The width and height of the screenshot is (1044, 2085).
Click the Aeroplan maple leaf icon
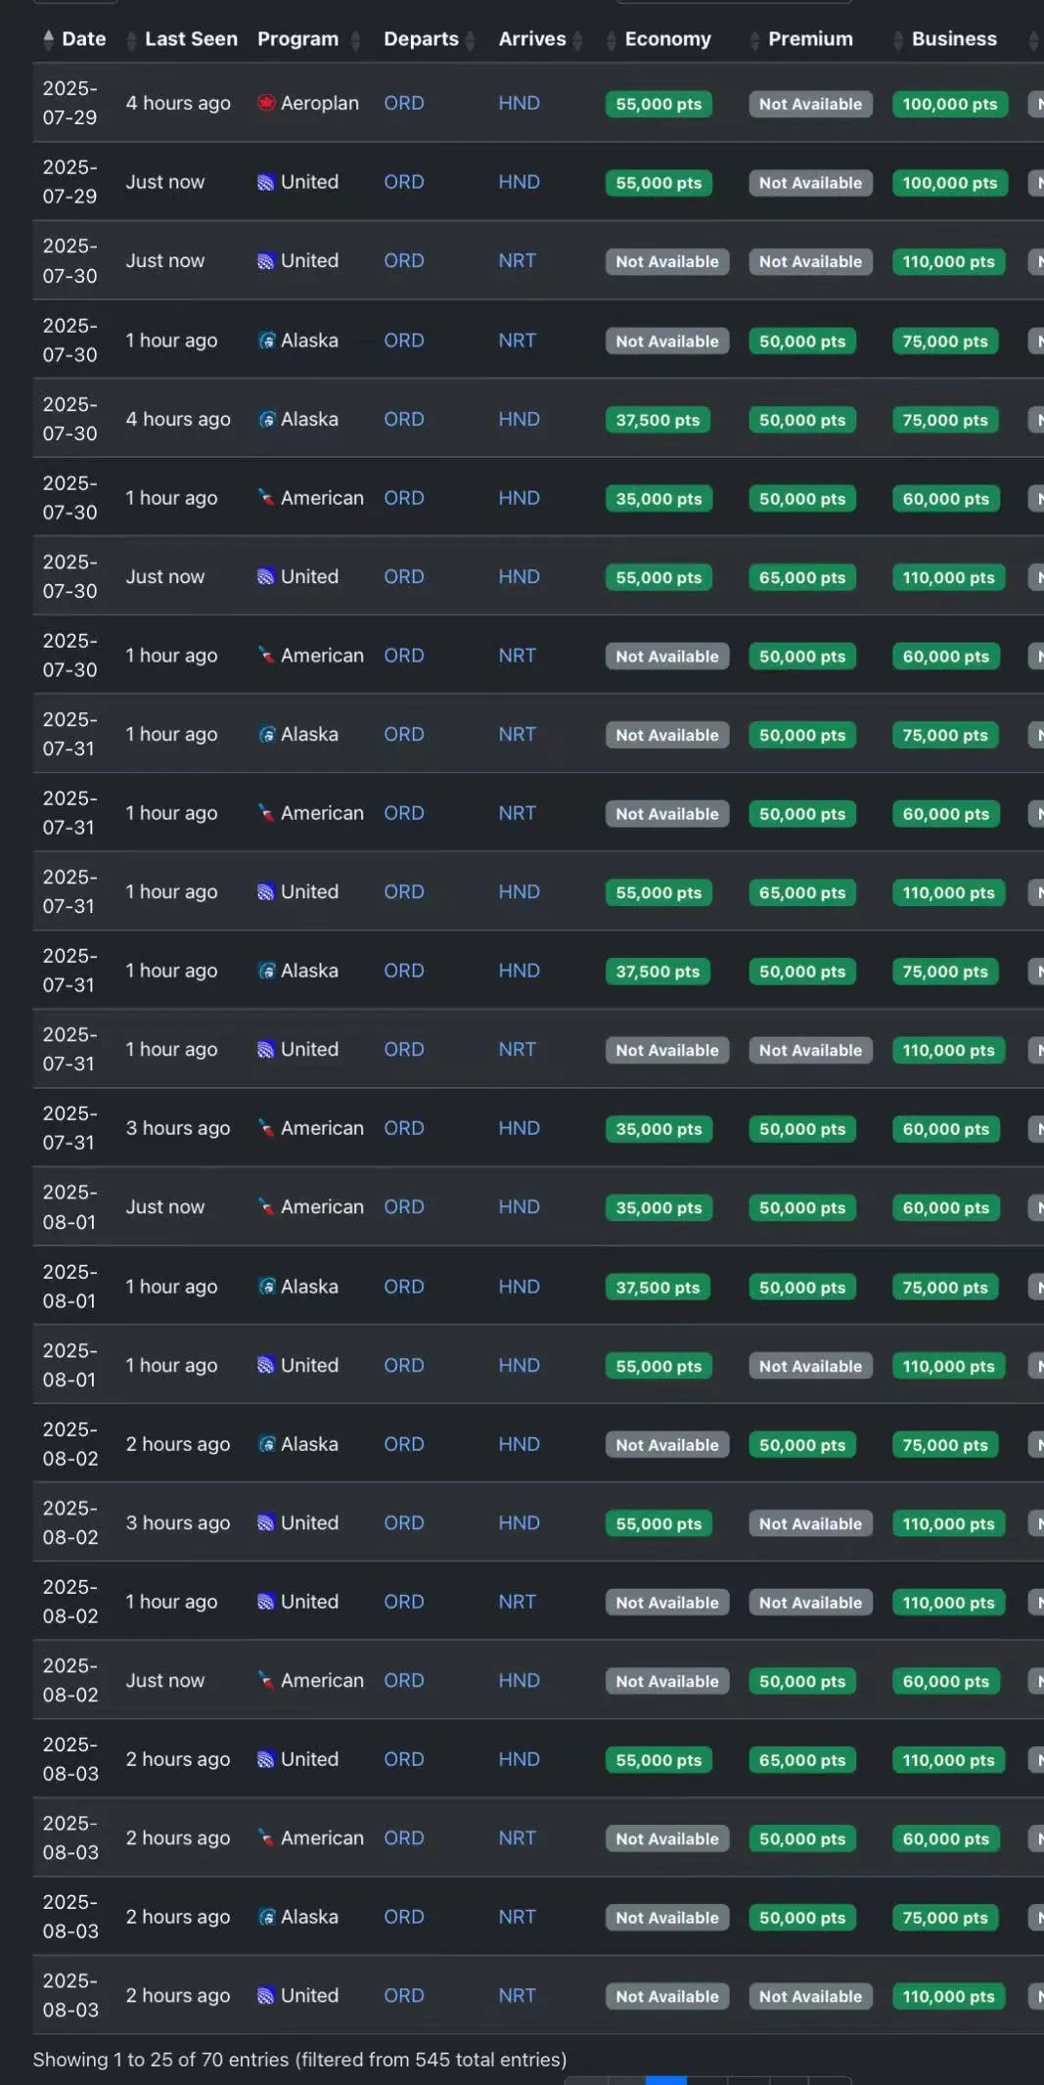[x=266, y=103]
